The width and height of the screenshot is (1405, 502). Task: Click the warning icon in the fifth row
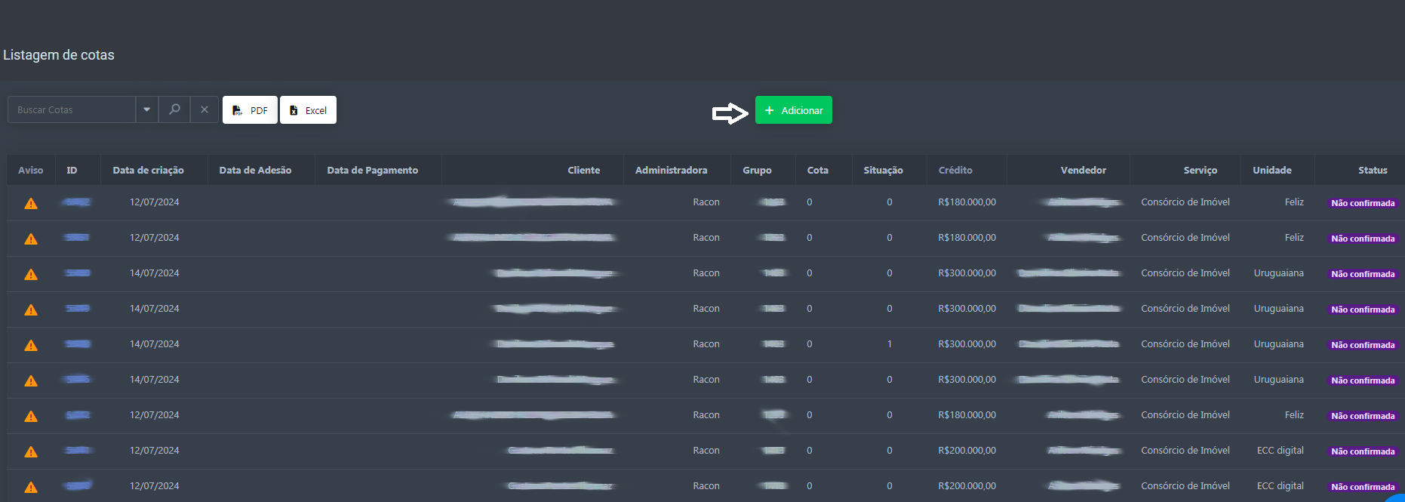coord(31,345)
